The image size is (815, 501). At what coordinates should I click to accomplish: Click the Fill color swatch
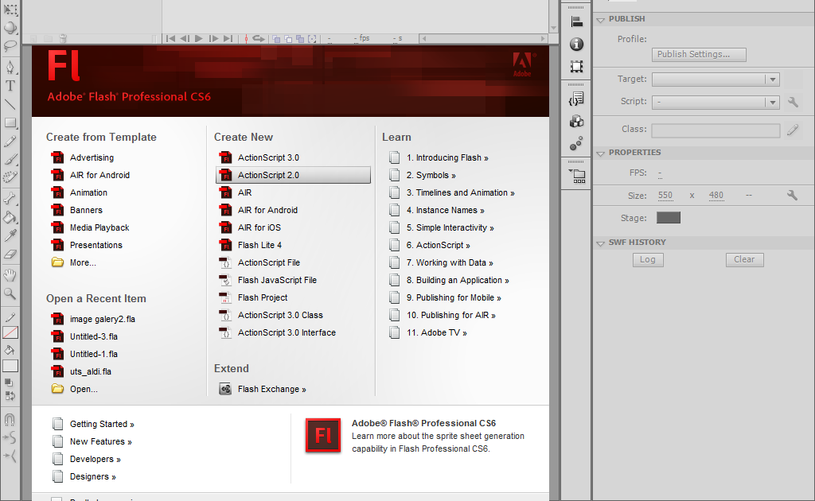tap(10, 366)
